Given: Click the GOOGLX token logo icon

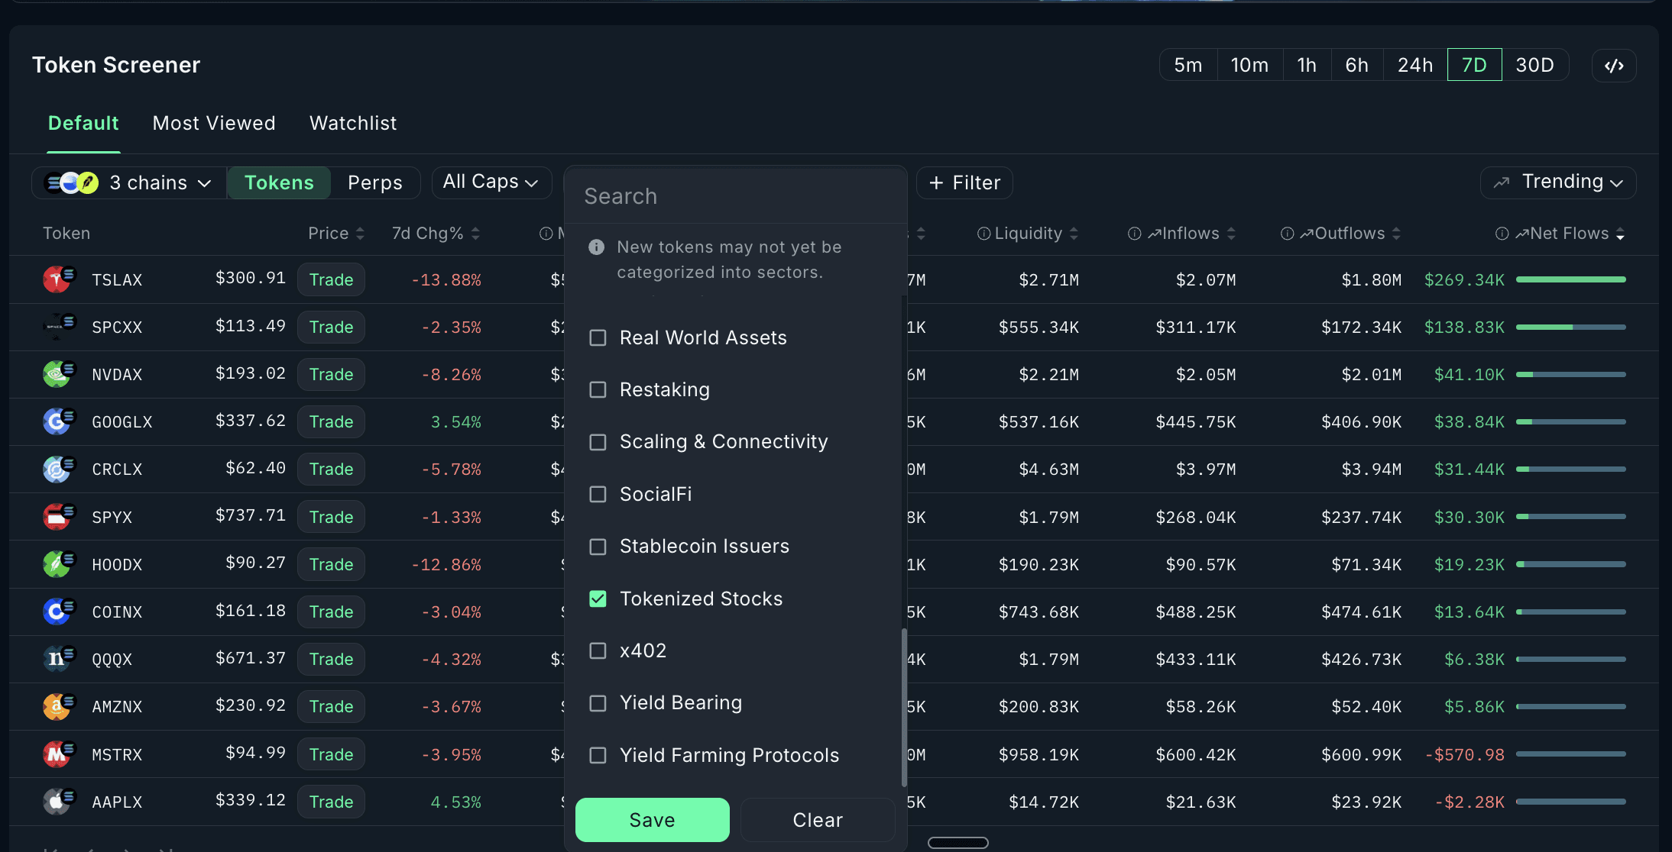Looking at the screenshot, I should pos(57,421).
